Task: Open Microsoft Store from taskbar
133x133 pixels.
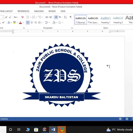Action: 36,130
